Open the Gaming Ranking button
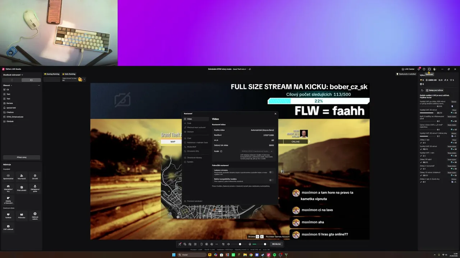 pyautogui.click(x=52, y=74)
